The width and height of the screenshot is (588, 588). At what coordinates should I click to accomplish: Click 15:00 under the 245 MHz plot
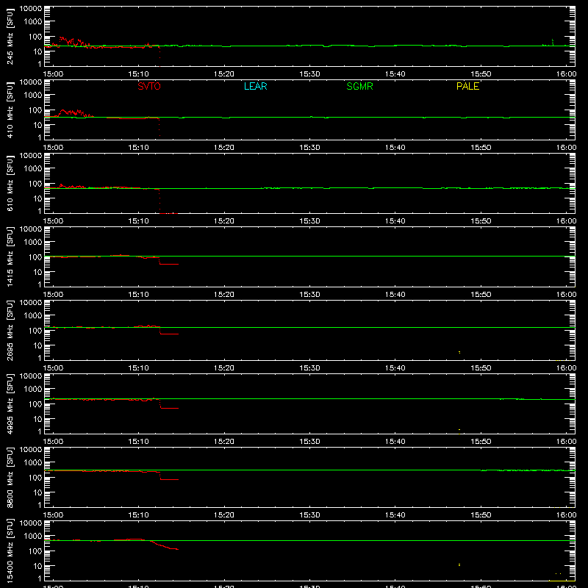coord(53,74)
